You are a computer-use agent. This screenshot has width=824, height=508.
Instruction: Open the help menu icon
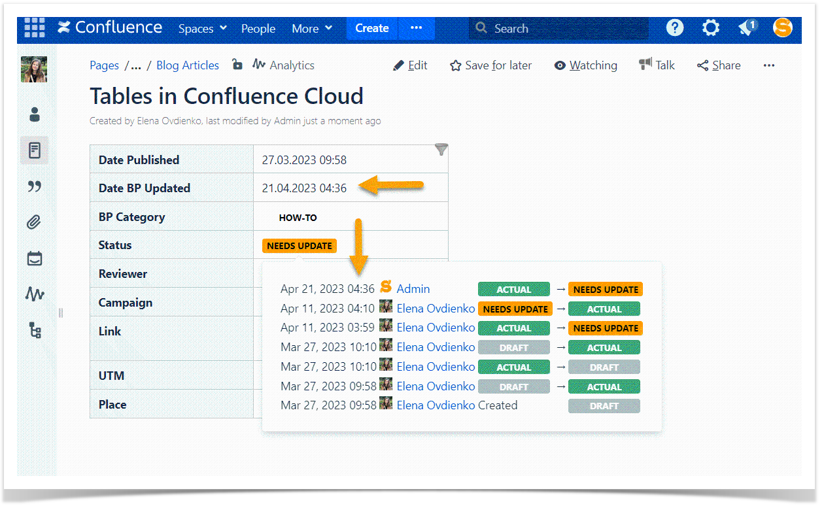[x=675, y=27]
